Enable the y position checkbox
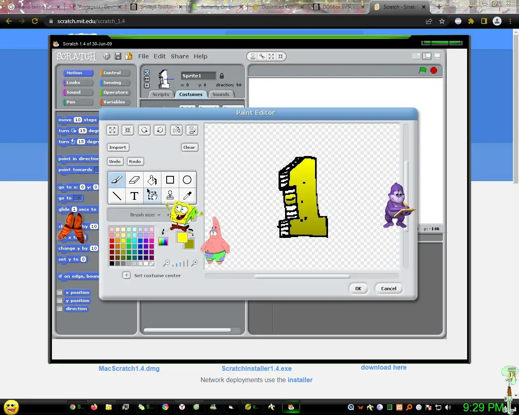 tap(60, 300)
